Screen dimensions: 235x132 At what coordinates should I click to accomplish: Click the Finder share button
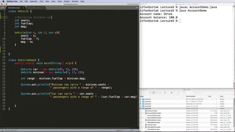(178, 93)
